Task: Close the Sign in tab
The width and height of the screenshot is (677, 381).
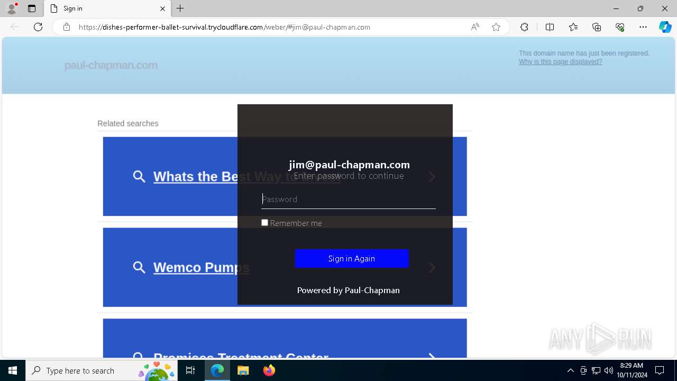Action: (x=163, y=8)
